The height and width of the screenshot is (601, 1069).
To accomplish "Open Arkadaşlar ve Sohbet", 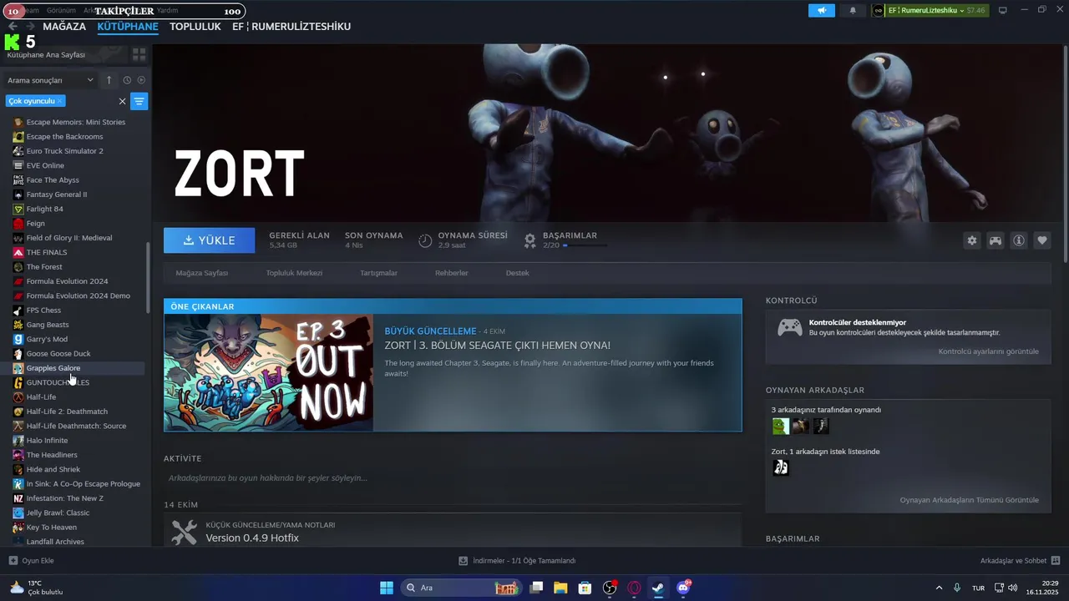I will coord(1020,561).
